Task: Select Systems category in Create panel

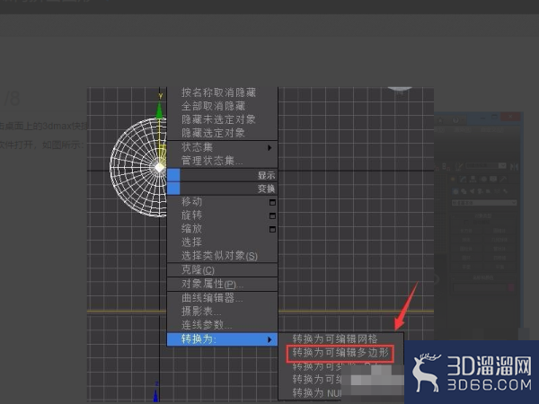Action: pos(505,191)
